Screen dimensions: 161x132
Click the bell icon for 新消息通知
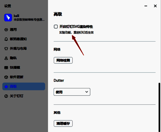[x=6, y=39]
